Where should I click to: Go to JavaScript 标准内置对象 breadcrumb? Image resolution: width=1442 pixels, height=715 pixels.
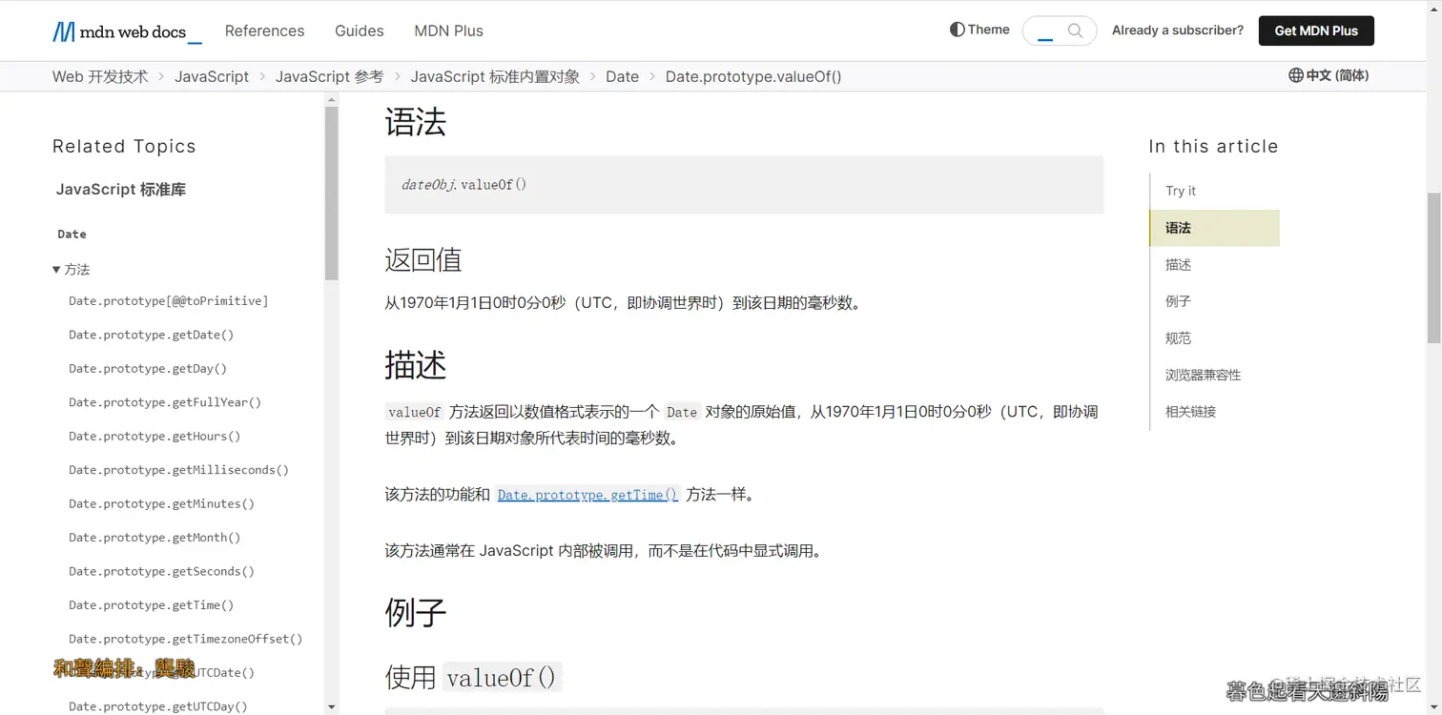(x=495, y=76)
